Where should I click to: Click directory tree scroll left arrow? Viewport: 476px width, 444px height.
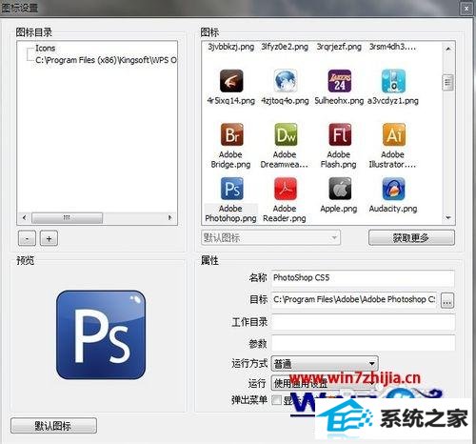point(24,218)
